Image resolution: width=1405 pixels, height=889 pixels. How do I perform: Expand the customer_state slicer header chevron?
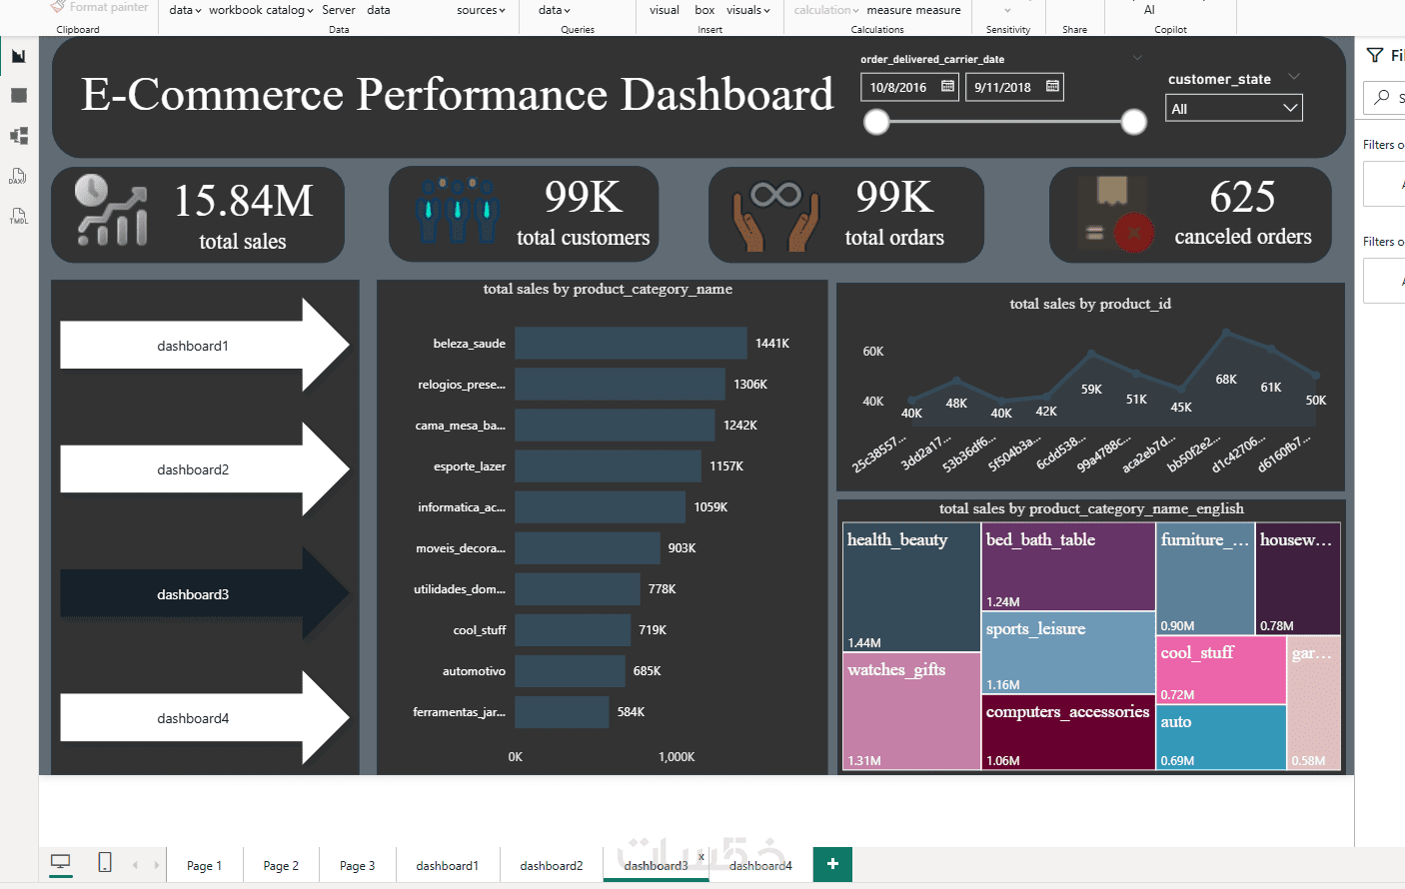1294,77
